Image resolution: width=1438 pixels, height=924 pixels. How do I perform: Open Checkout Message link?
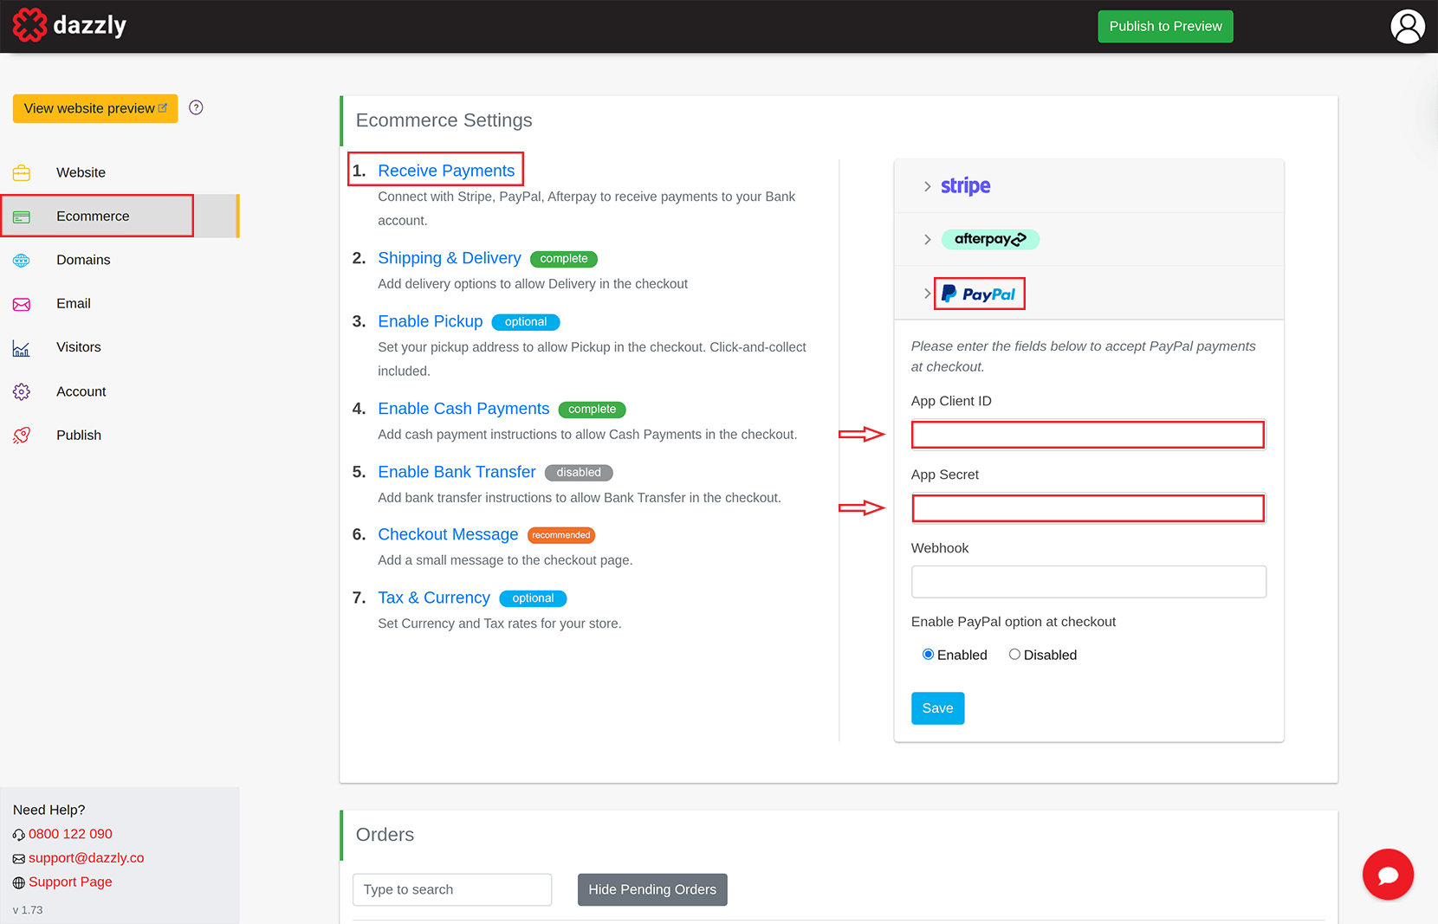pyautogui.click(x=448, y=534)
